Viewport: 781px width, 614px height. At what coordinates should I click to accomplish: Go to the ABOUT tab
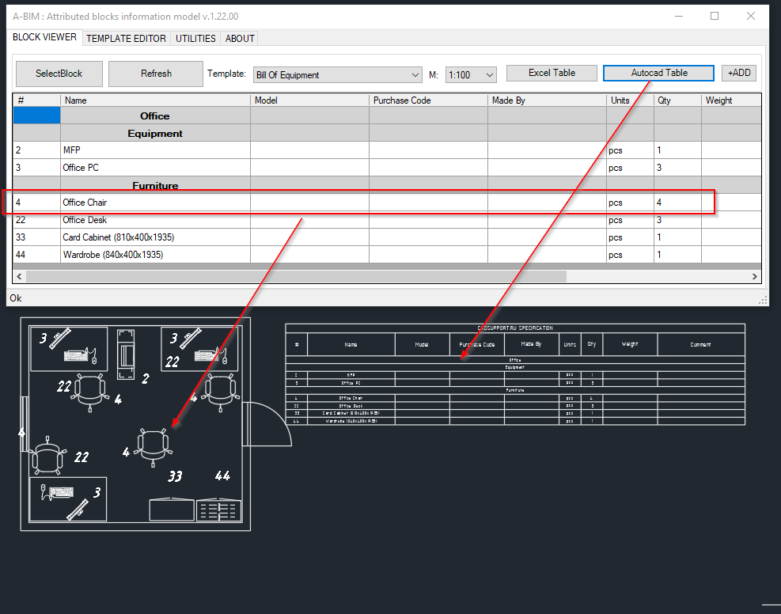click(240, 38)
